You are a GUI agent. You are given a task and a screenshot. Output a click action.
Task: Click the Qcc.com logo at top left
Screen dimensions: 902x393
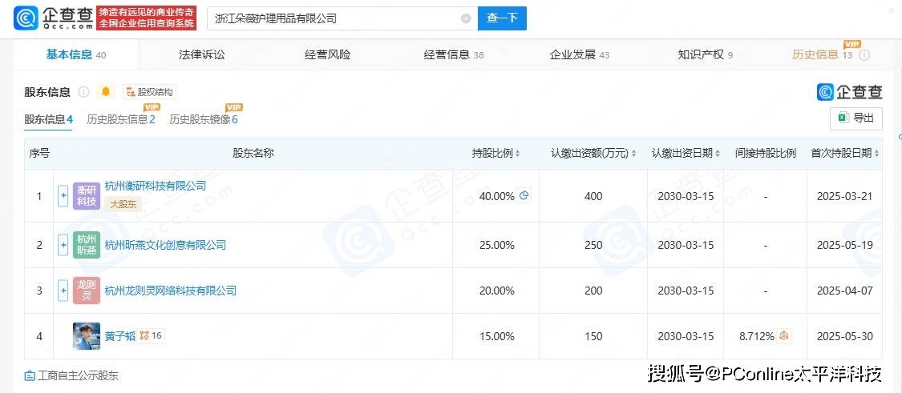pos(53,18)
